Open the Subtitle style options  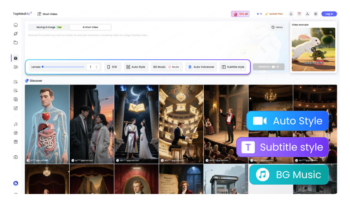pyautogui.click(x=233, y=67)
